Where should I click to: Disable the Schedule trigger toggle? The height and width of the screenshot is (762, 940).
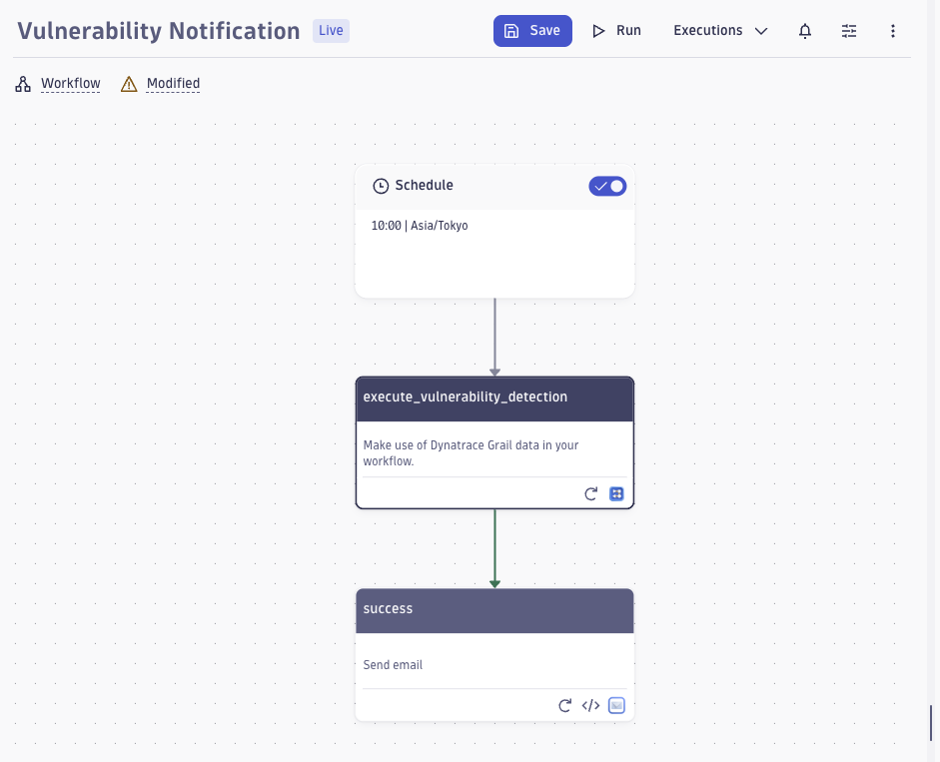pyautogui.click(x=607, y=186)
